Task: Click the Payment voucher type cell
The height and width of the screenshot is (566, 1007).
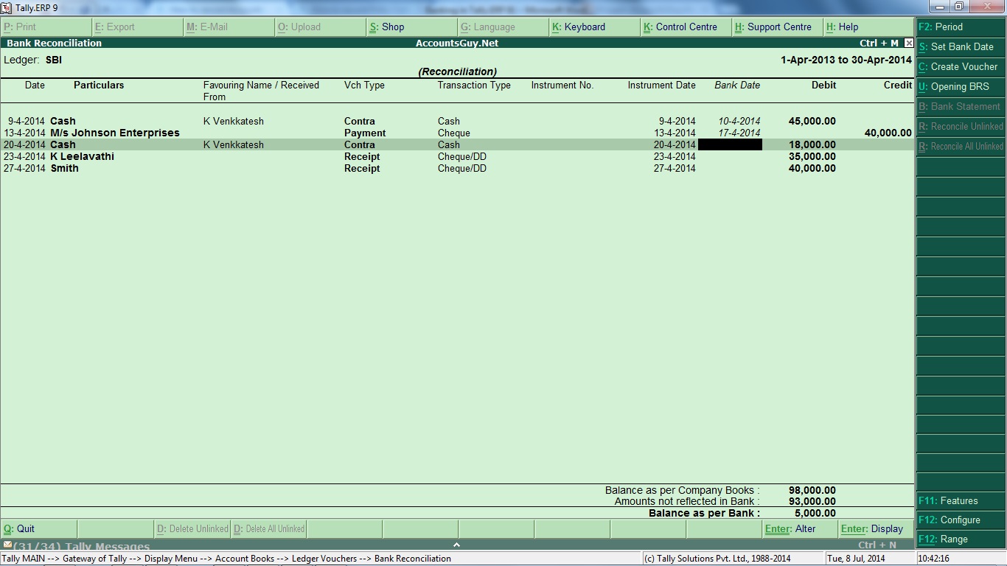Action: click(x=365, y=133)
